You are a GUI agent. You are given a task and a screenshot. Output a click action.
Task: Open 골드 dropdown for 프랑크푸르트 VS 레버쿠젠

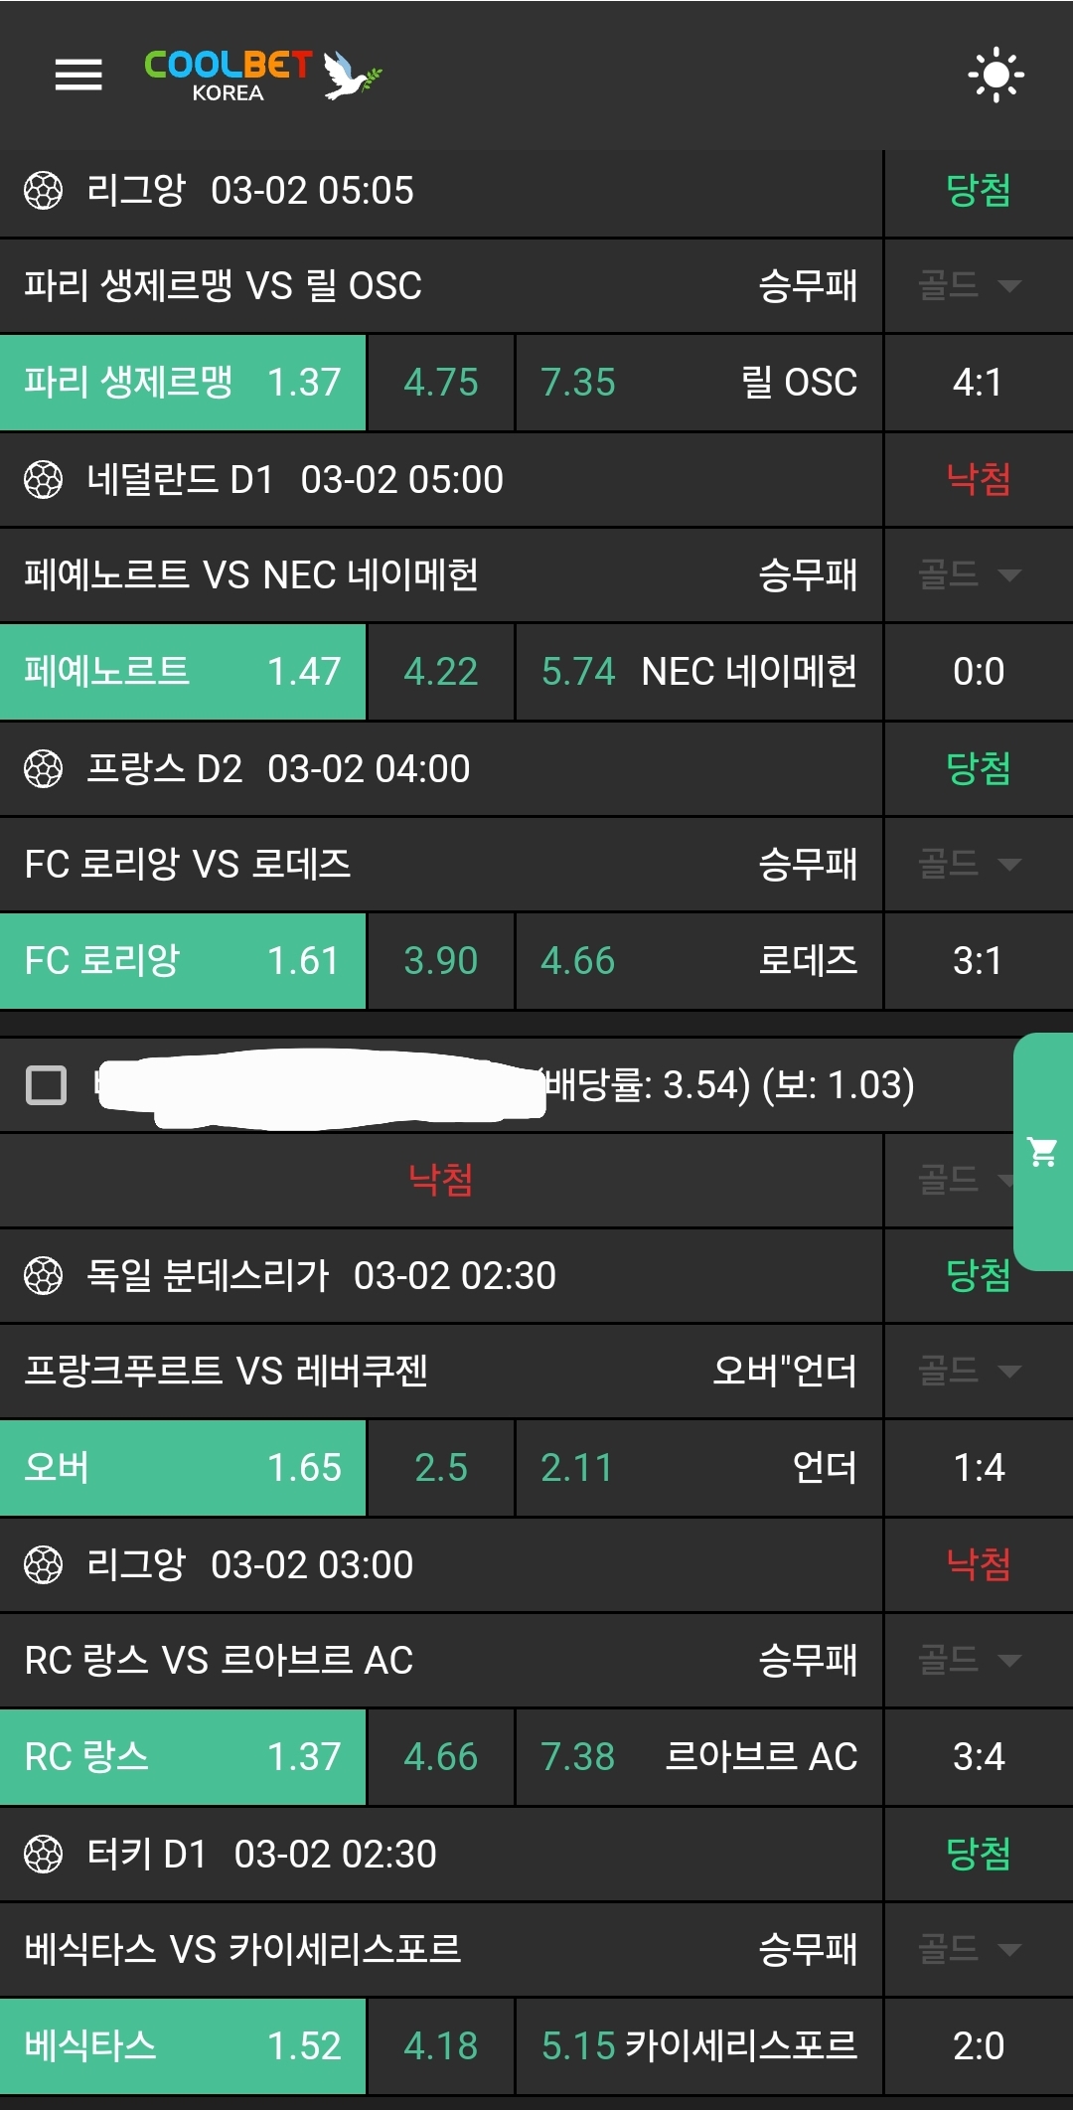970,1372
